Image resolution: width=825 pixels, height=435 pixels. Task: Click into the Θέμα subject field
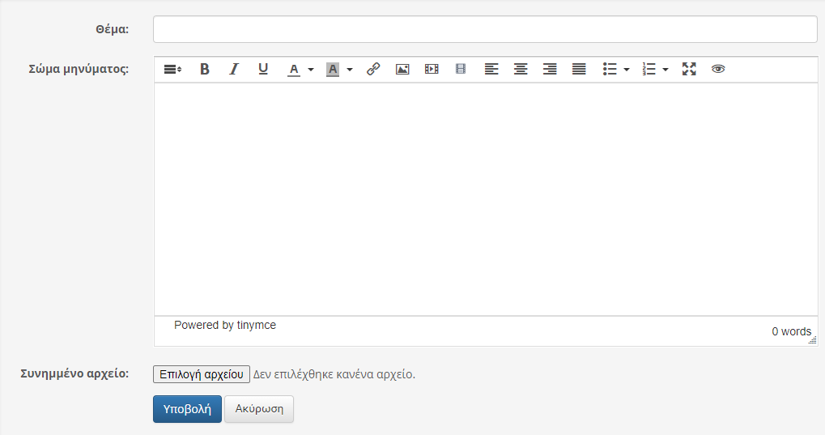click(x=485, y=29)
